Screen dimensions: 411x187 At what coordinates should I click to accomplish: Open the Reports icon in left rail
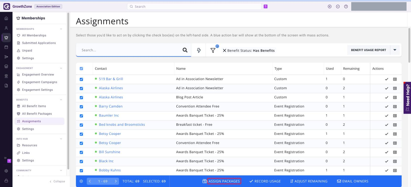click(6, 85)
